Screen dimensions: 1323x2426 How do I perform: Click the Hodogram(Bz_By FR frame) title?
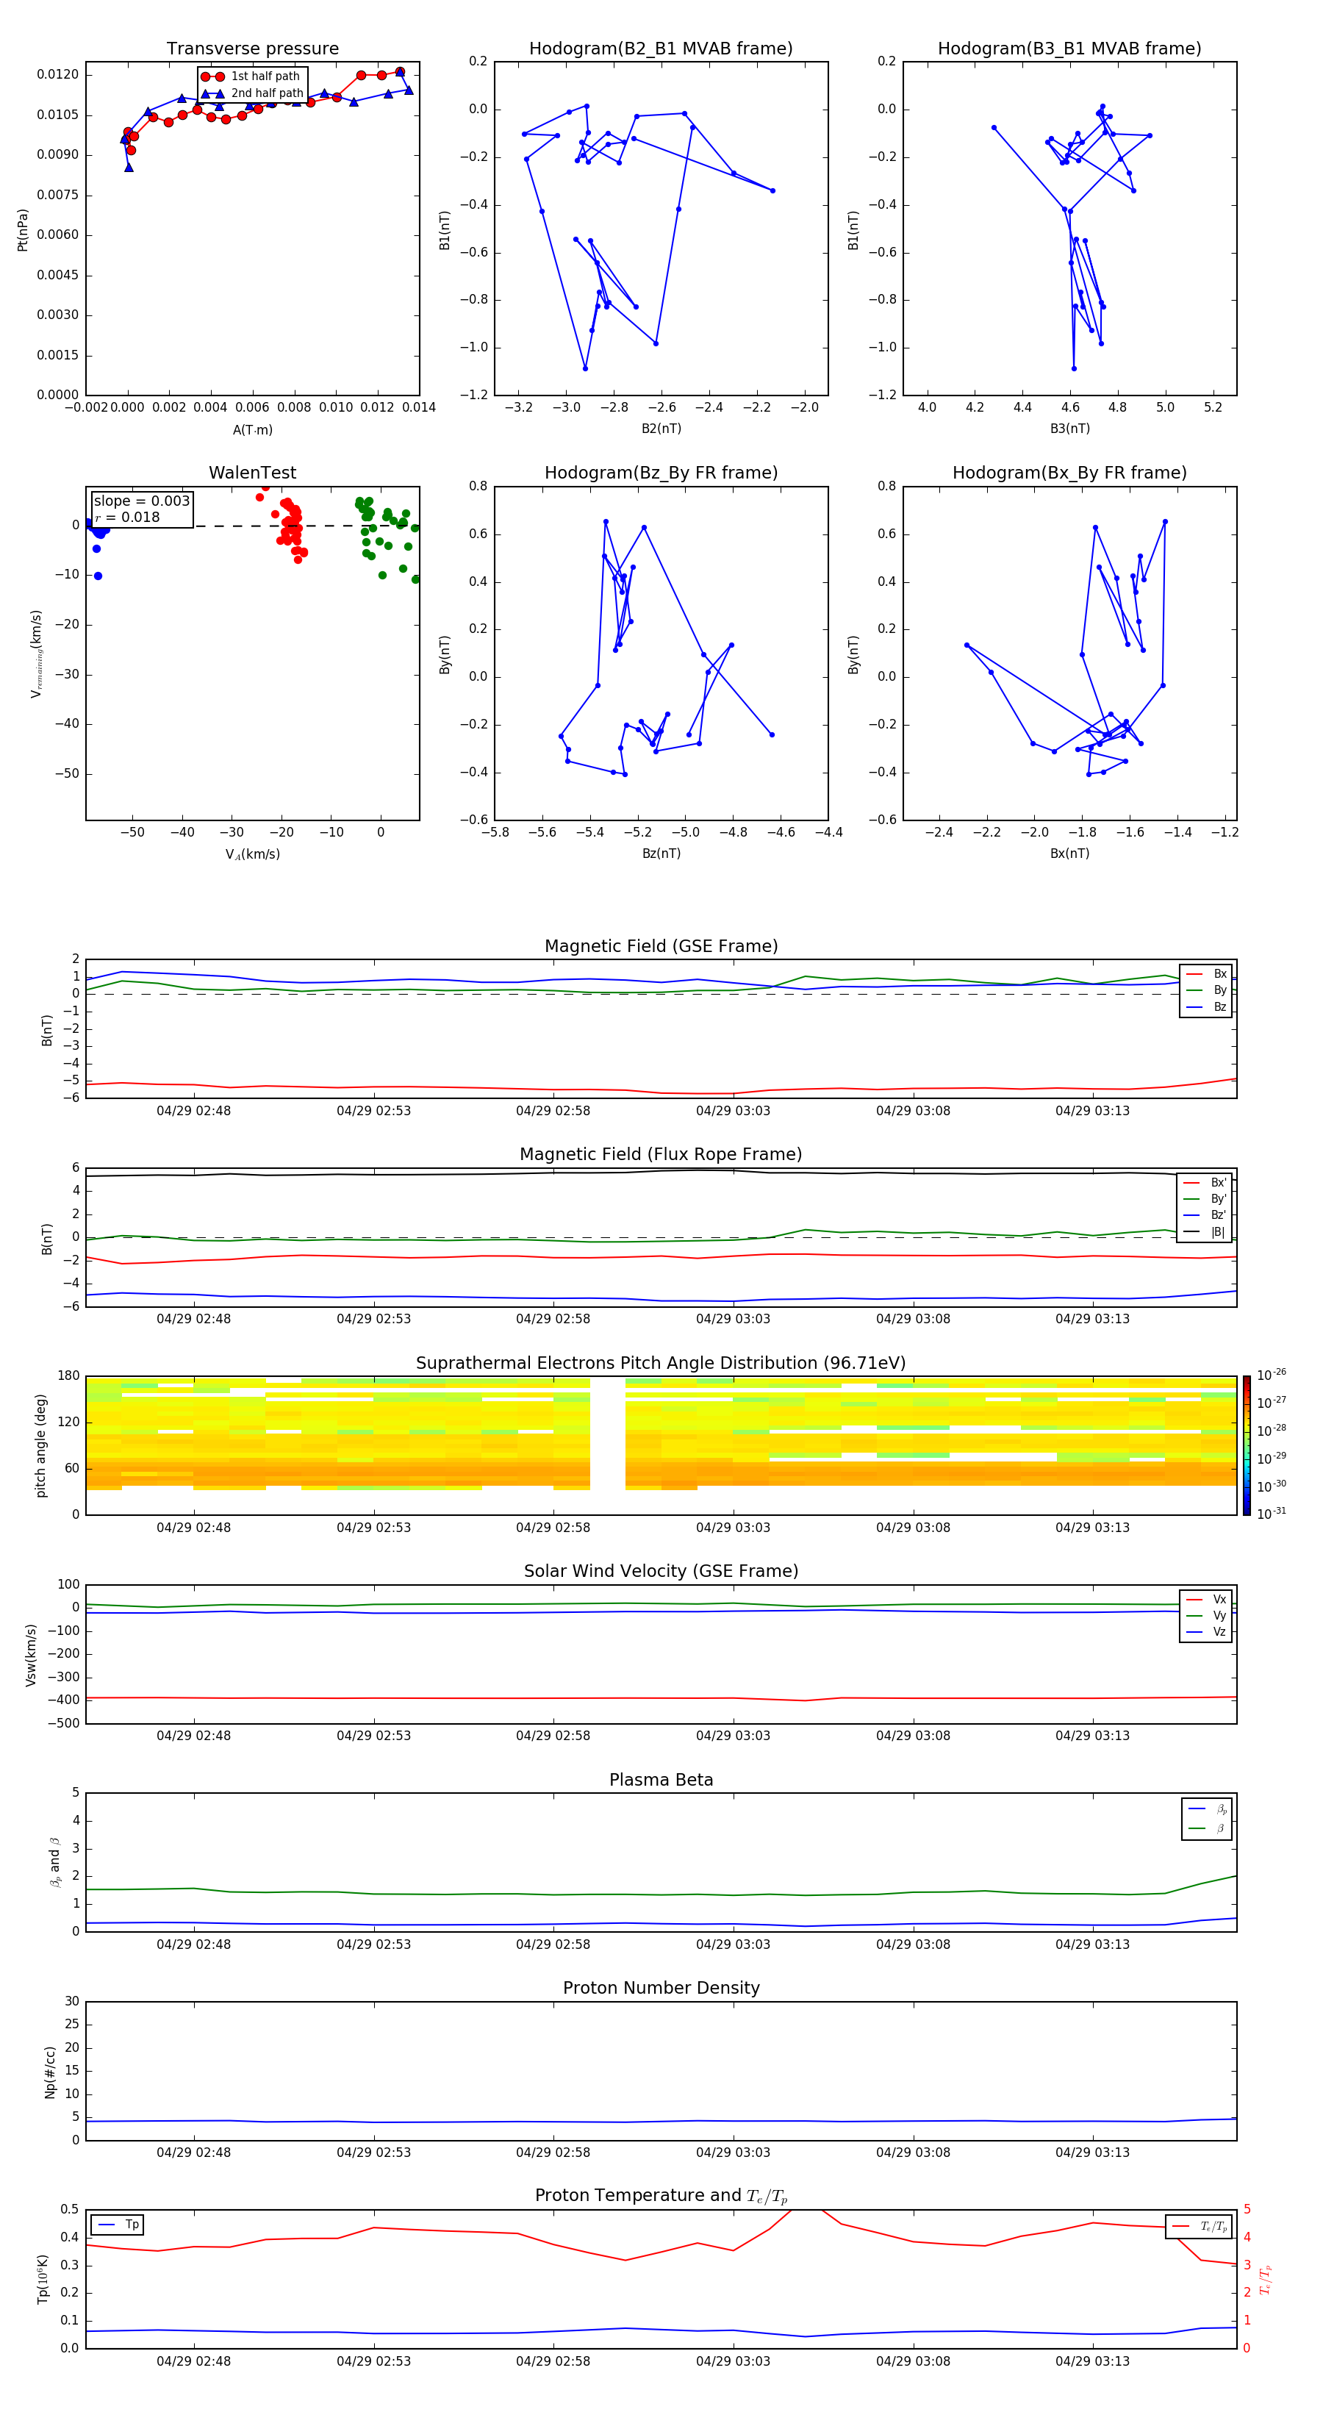660,473
